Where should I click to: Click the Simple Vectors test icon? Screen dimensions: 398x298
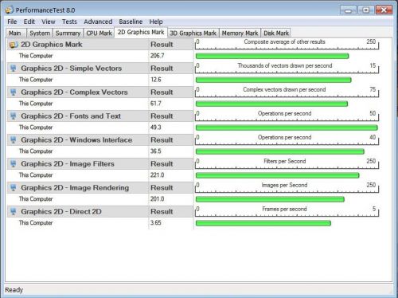[14, 69]
